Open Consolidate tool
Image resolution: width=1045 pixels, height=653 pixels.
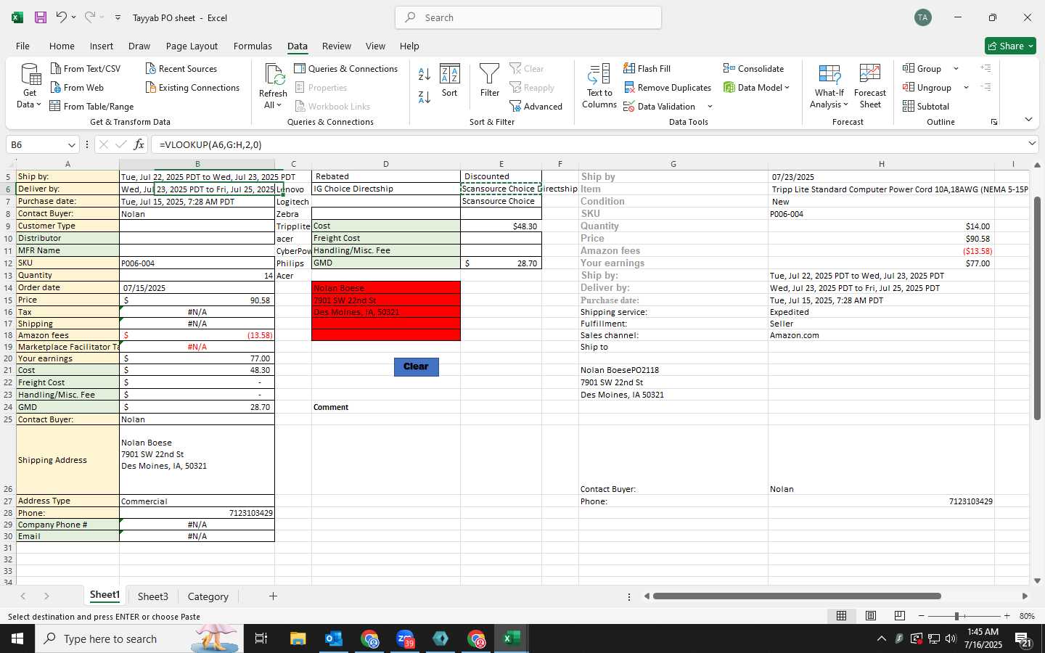click(753, 68)
